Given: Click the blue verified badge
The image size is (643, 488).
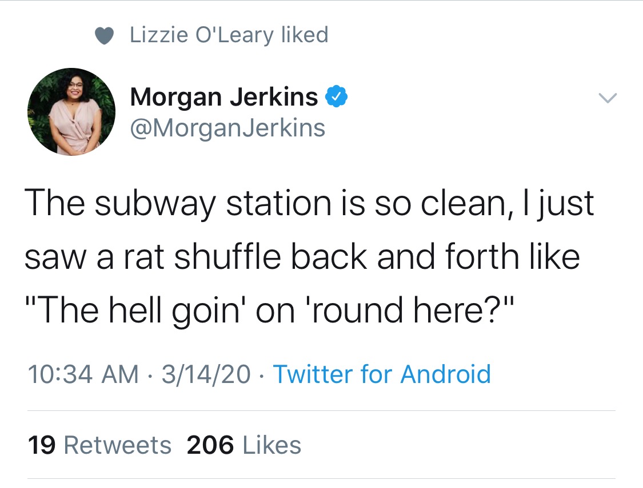Looking at the screenshot, I should pyautogui.click(x=336, y=96).
